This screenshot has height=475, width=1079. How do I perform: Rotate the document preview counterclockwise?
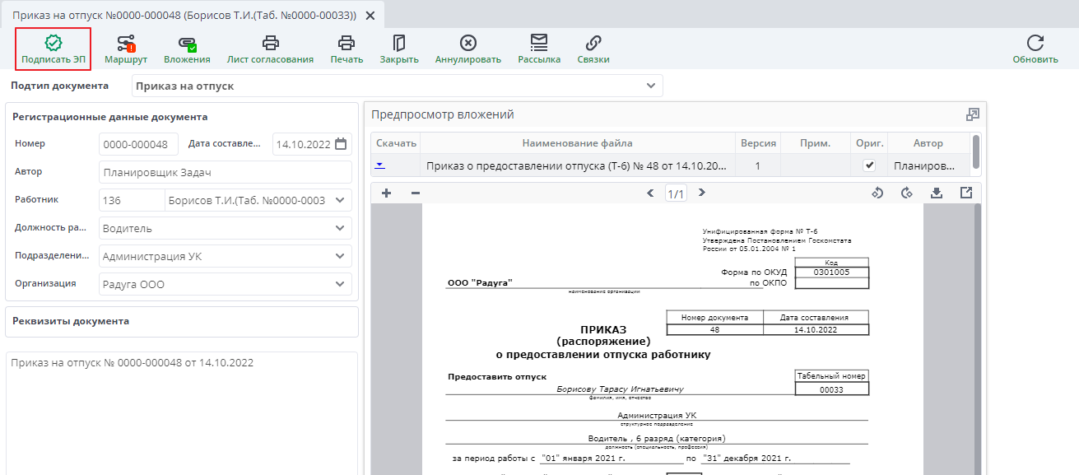coord(877,192)
